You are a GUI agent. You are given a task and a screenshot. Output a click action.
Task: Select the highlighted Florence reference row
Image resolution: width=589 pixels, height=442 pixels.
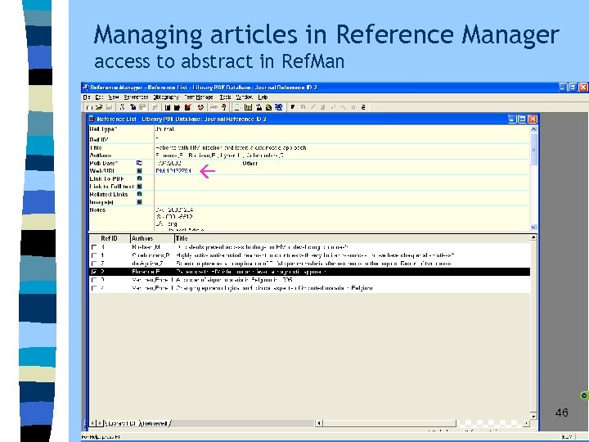pos(309,272)
